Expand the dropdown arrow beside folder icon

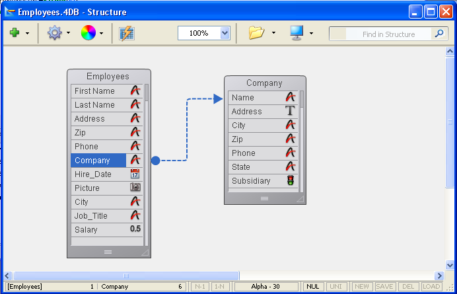(x=273, y=34)
